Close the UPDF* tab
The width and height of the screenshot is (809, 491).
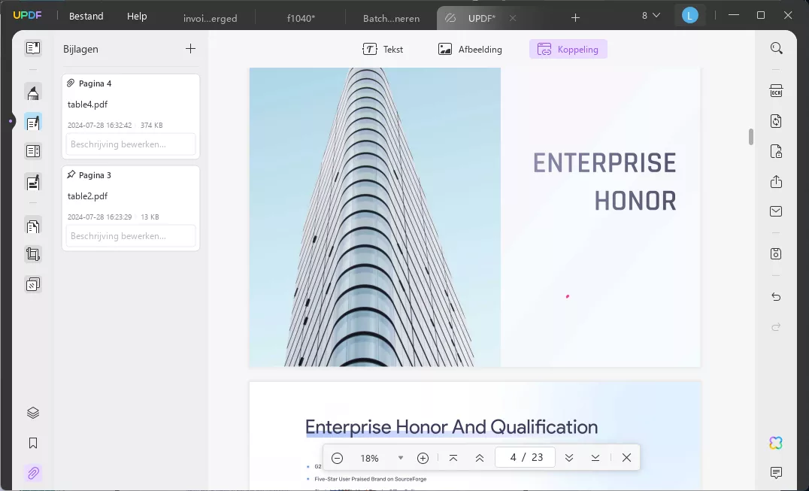click(x=512, y=18)
